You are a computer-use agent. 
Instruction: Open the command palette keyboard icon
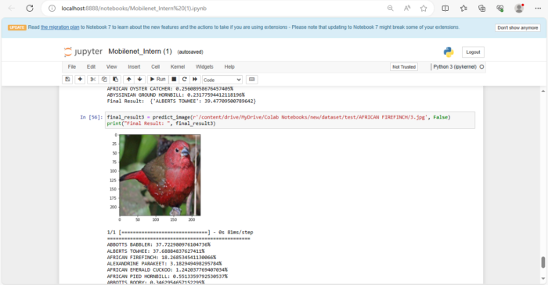coord(251,80)
